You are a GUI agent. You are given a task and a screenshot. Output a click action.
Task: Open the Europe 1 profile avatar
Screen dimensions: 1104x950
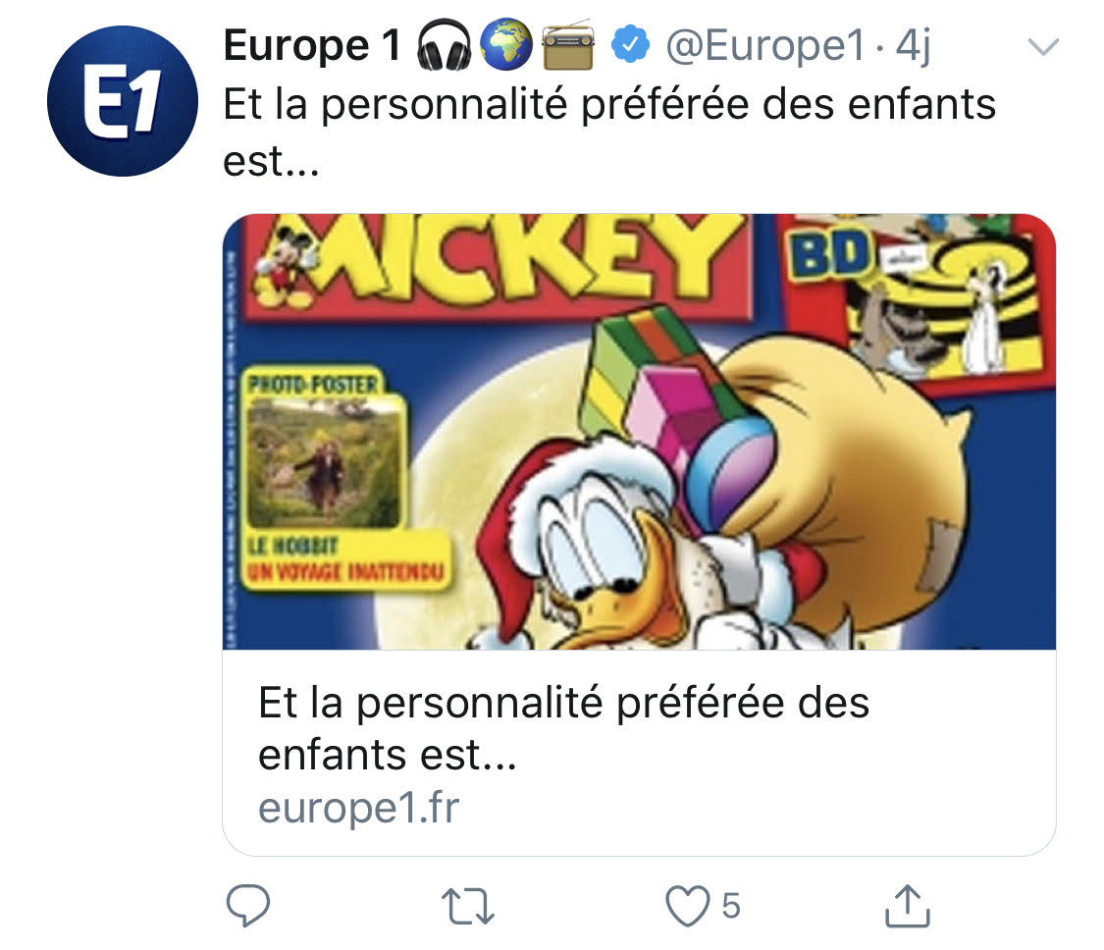pyautogui.click(x=123, y=101)
